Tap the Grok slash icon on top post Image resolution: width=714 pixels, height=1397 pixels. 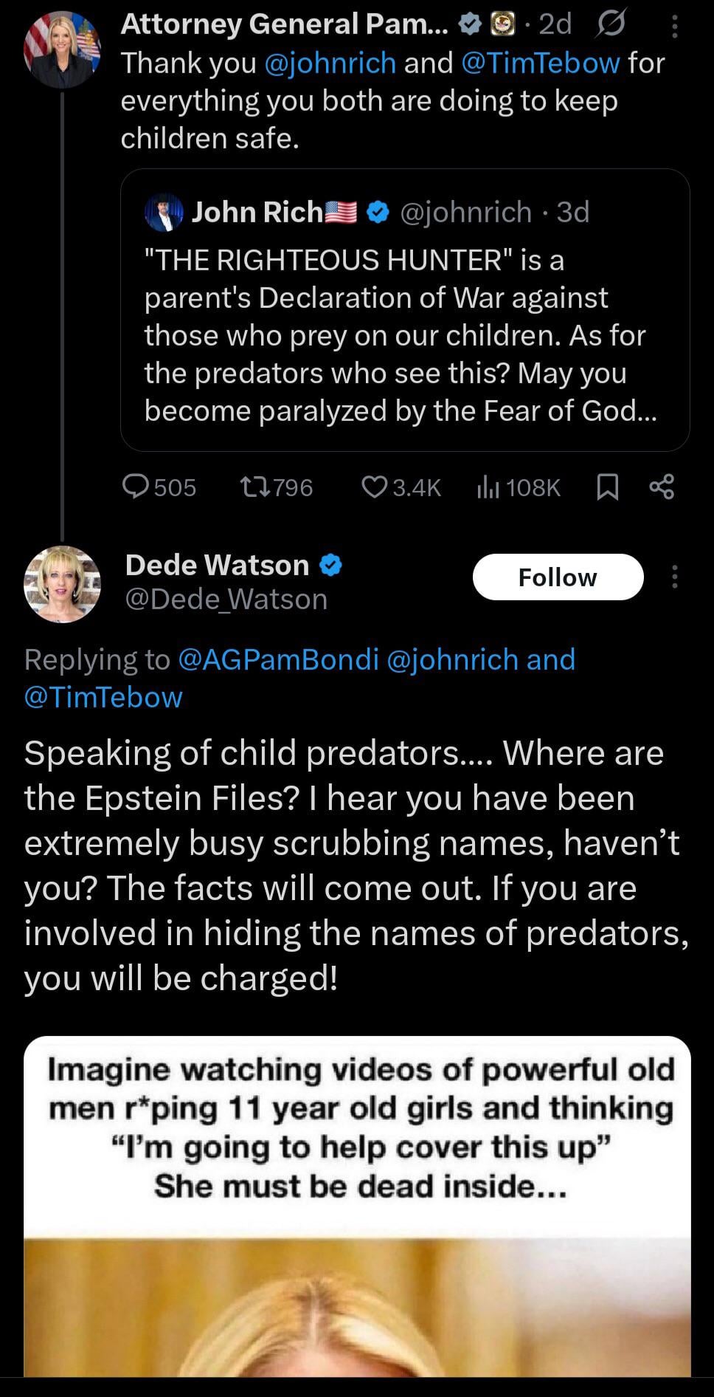(610, 24)
